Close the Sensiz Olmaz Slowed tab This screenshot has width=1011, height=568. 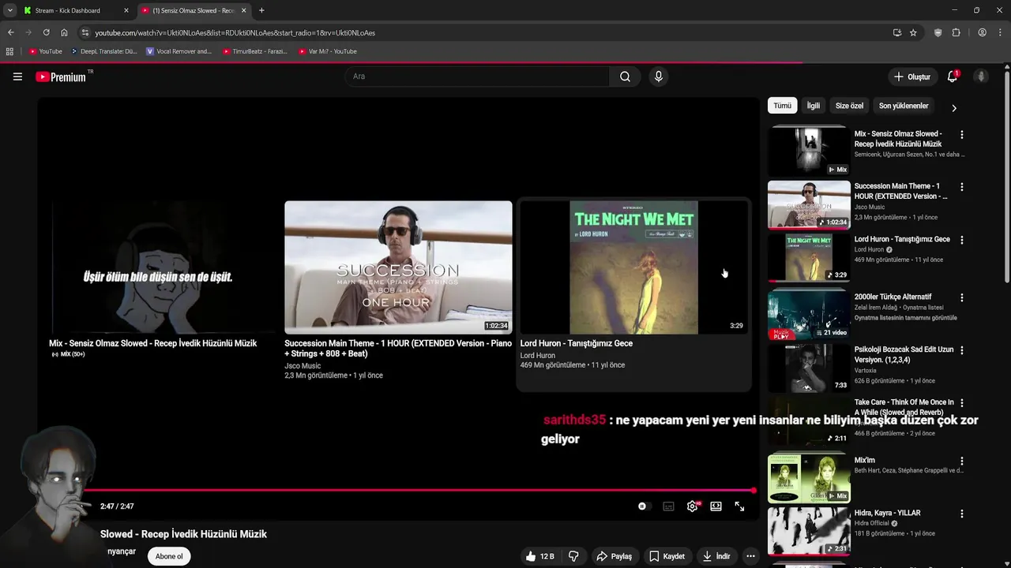click(243, 10)
